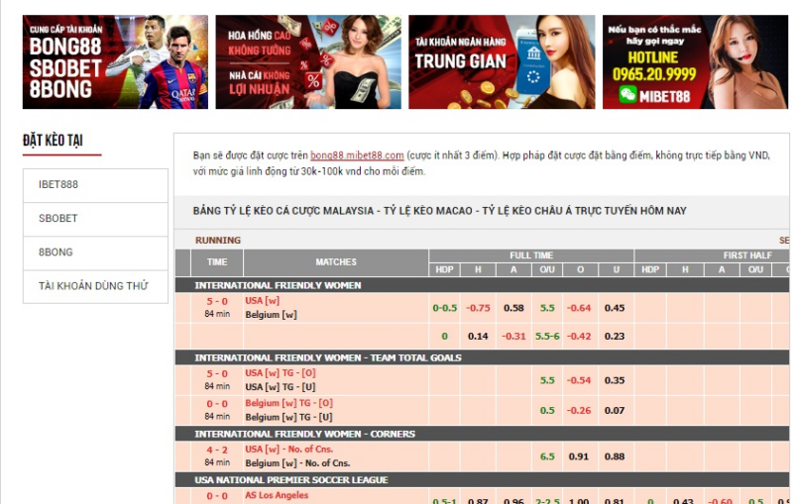Open the BONG88 SBOBET 8BONG banner

click(x=115, y=61)
